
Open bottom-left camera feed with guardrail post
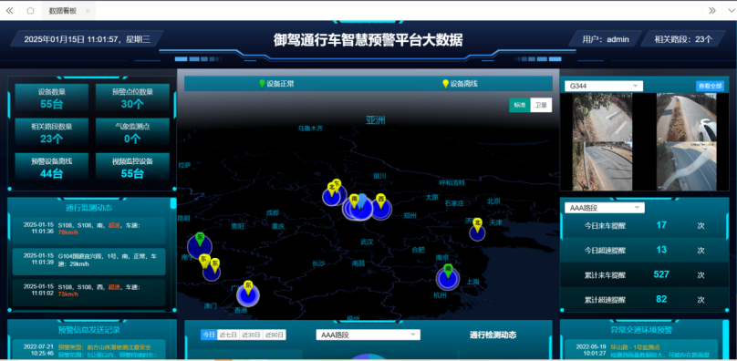coord(602,166)
